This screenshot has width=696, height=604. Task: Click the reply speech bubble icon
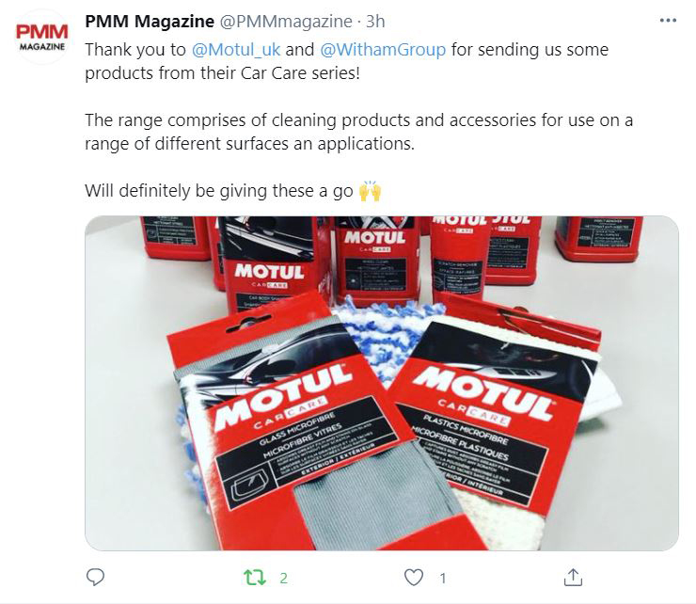(95, 578)
